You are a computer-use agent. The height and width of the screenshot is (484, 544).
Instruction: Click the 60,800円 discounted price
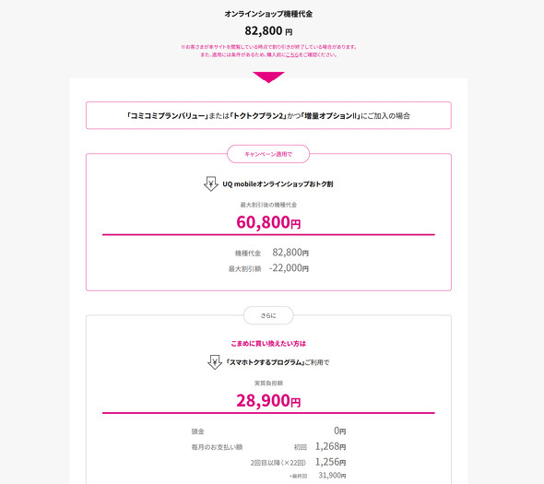point(268,222)
